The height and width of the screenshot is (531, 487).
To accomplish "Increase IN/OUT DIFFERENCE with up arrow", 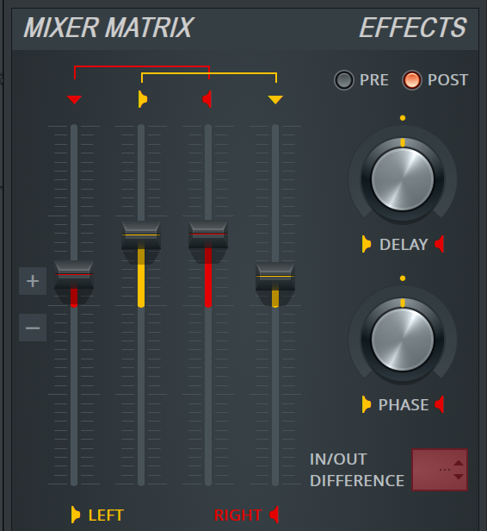I will pyautogui.click(x=459, y=463).
